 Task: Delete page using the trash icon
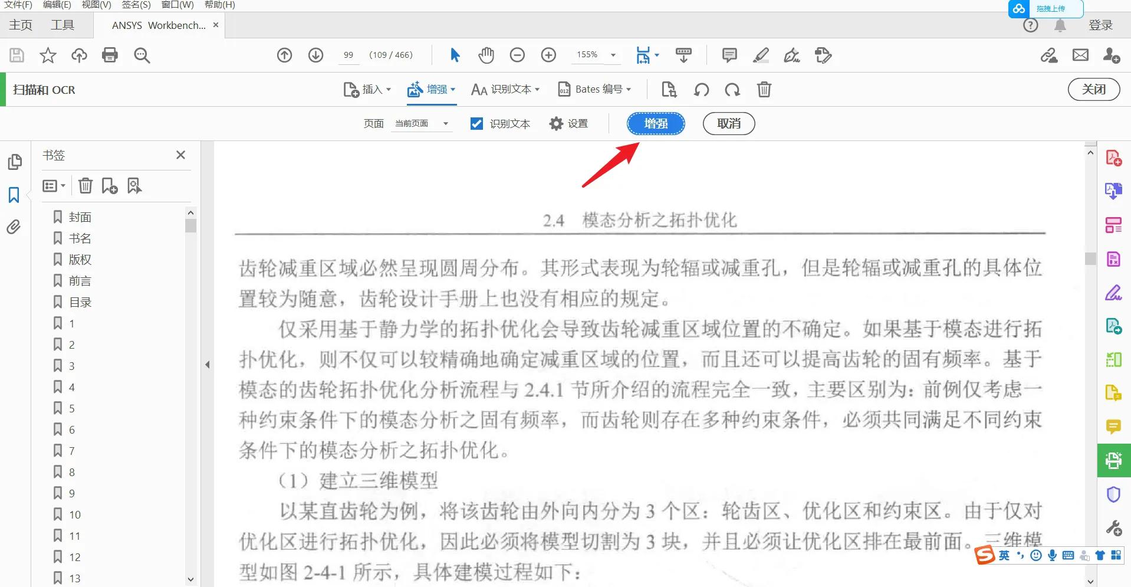[763, 89]
